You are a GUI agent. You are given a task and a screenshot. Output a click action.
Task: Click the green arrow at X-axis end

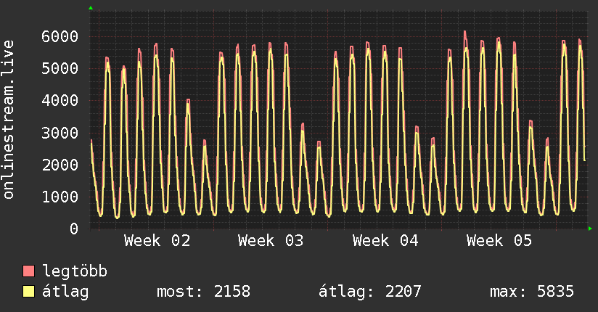(591, 229)
